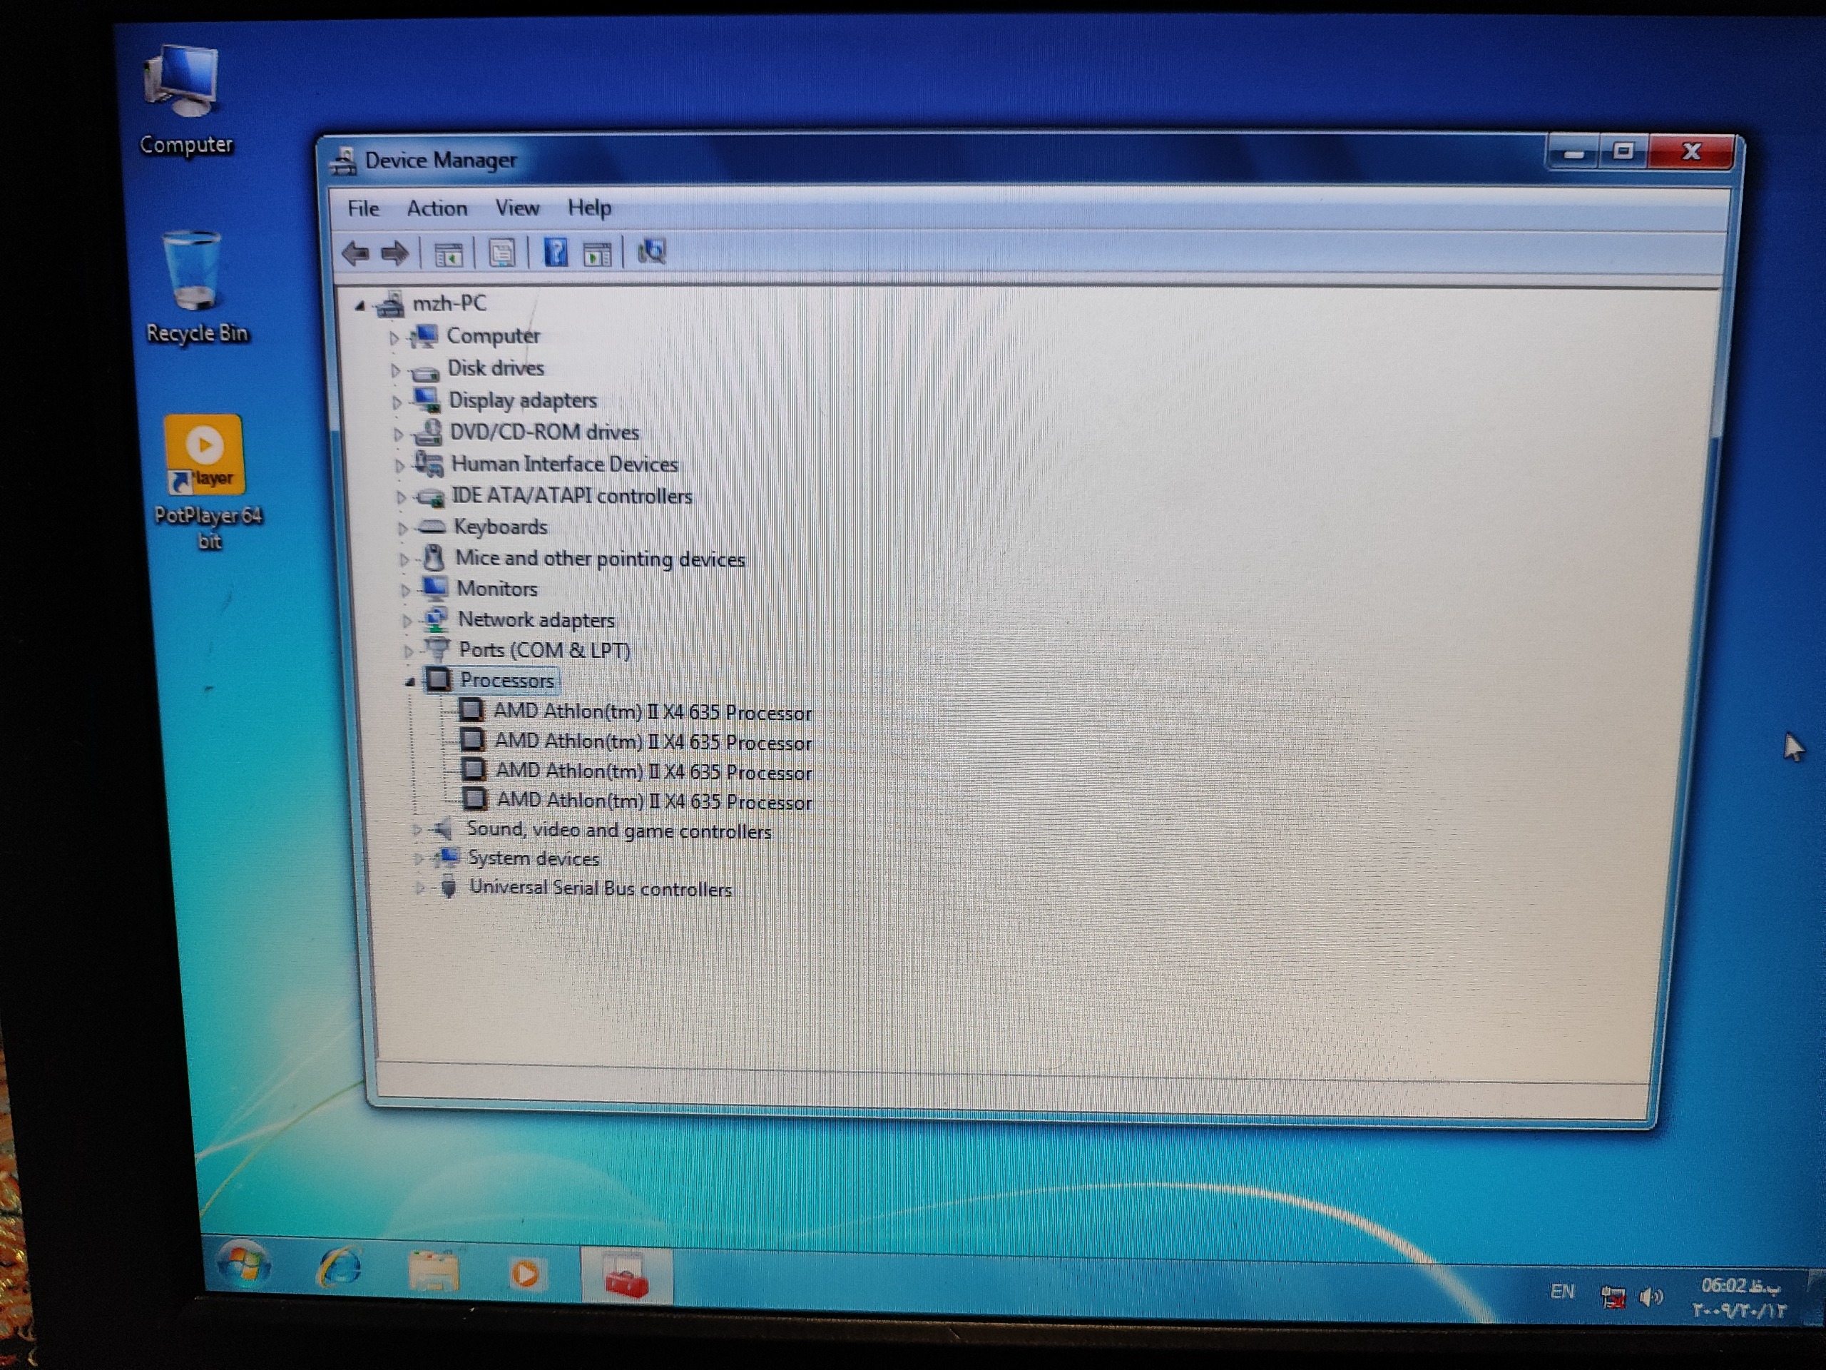
Task: Open PotPlayer pinned taskbar icon
Action: pyautogui.click(x=526, y=1274)
